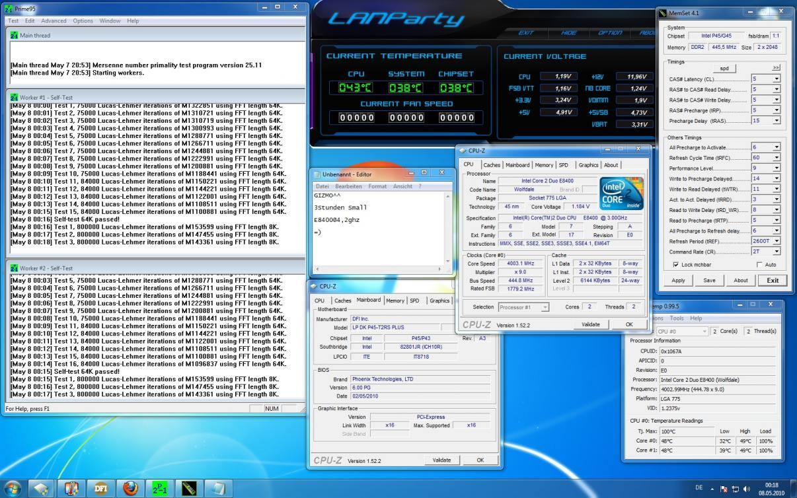Switch to Memory tab in Mainboard CPU-Z window

395,301
